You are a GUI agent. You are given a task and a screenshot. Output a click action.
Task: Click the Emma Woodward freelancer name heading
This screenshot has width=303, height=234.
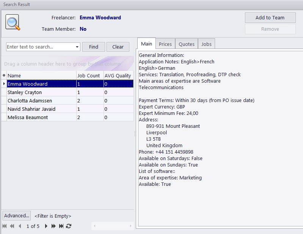coord(100,17)
